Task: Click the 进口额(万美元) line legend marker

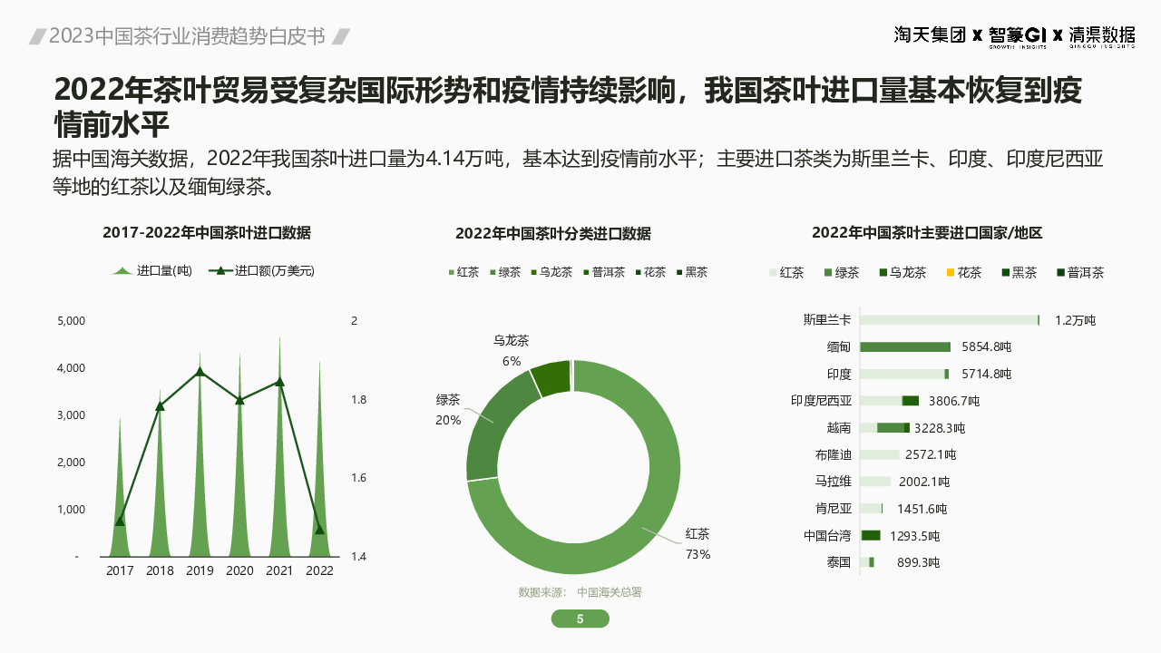Action: click(x=220, y=271)
